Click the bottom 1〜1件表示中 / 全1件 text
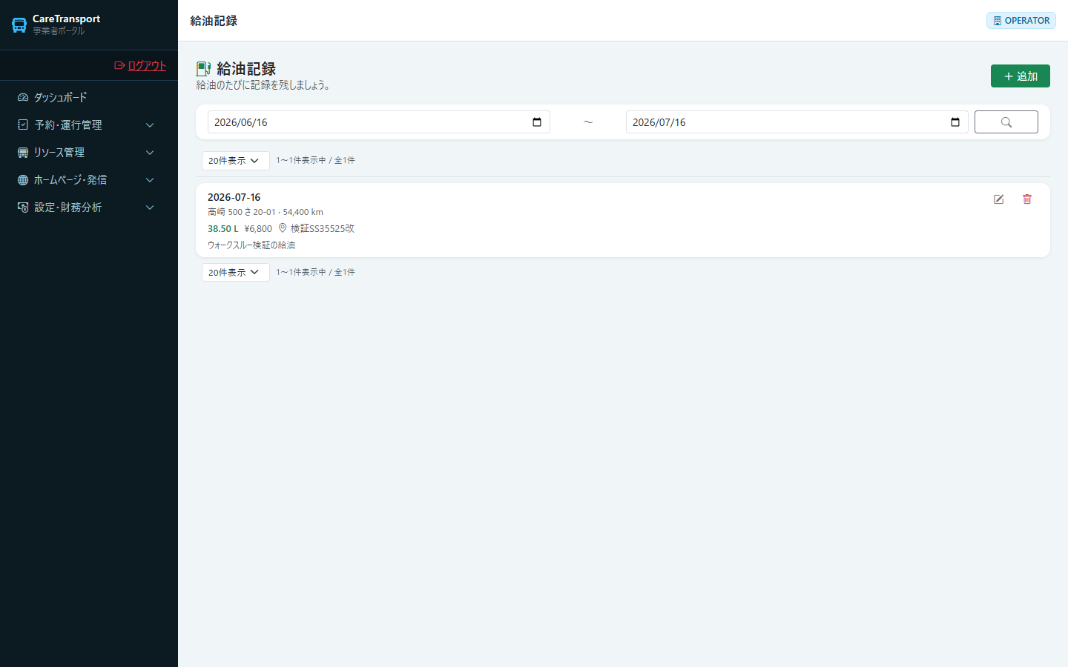 pos(315,272)
